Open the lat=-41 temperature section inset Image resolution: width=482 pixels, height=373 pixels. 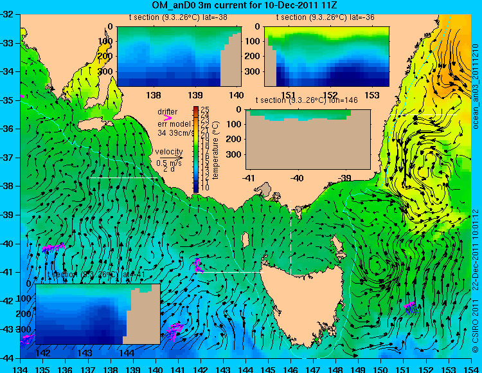[x=98, y=314]
